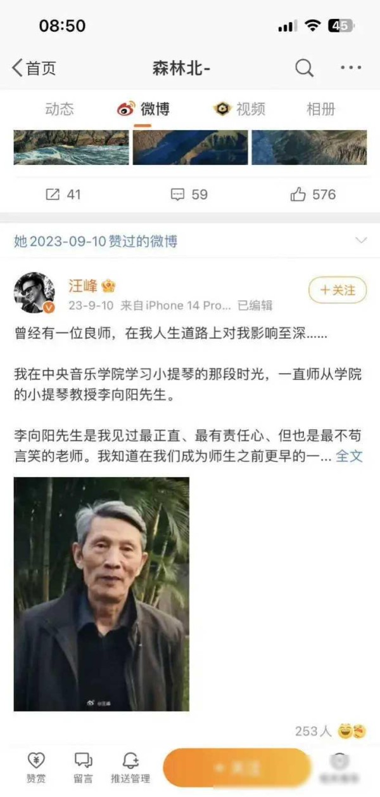Open 汪峰's profile avatar

pos(34,293)
